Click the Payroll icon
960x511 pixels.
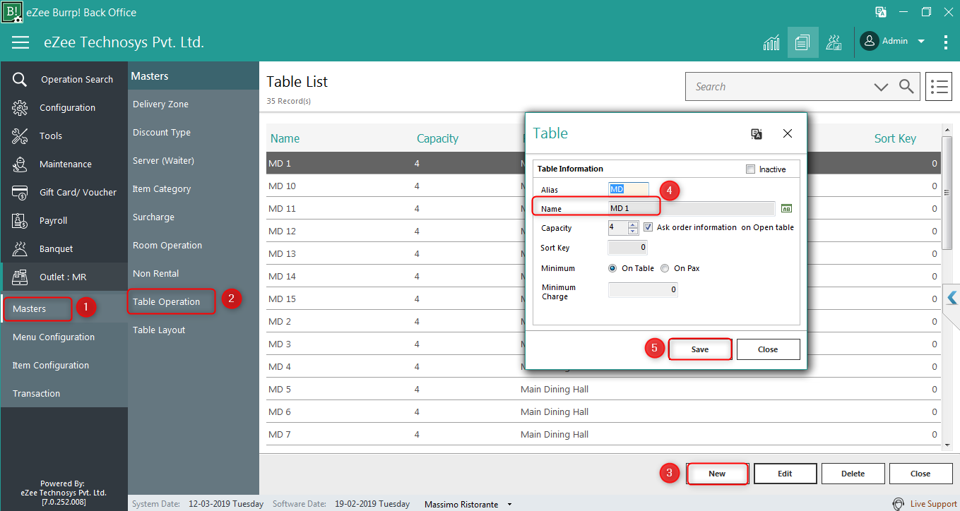pos(20,220)
